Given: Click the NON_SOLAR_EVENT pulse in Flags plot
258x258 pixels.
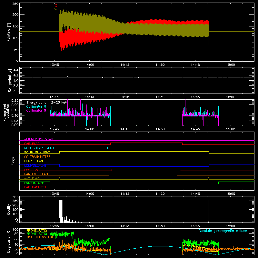Looking at the screenshot, I should (x=109, y=148).
